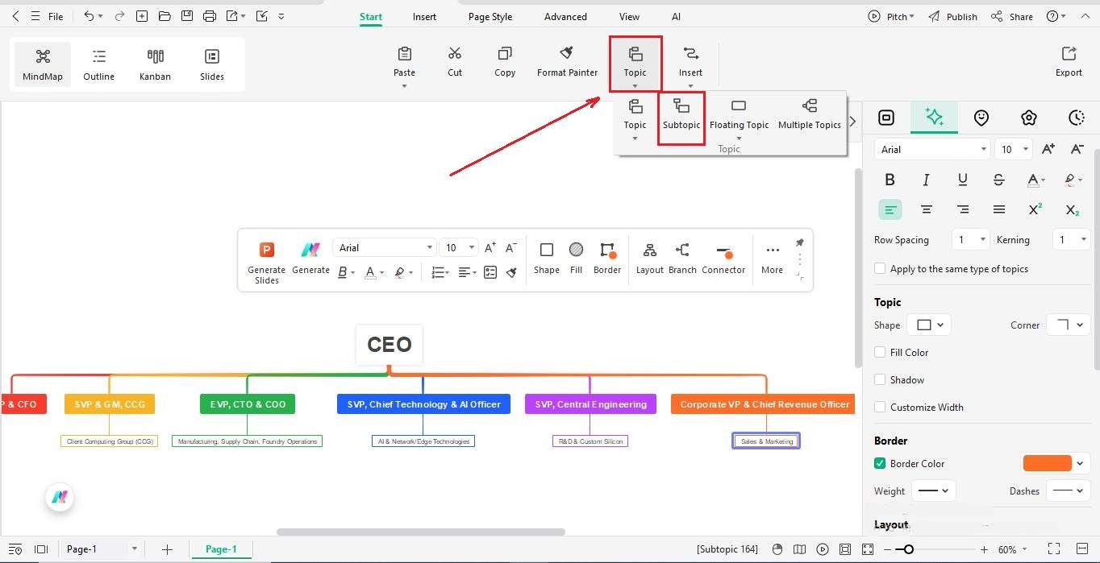Open the File menu
Screen dimensions: 1100x563
(56, 16)
